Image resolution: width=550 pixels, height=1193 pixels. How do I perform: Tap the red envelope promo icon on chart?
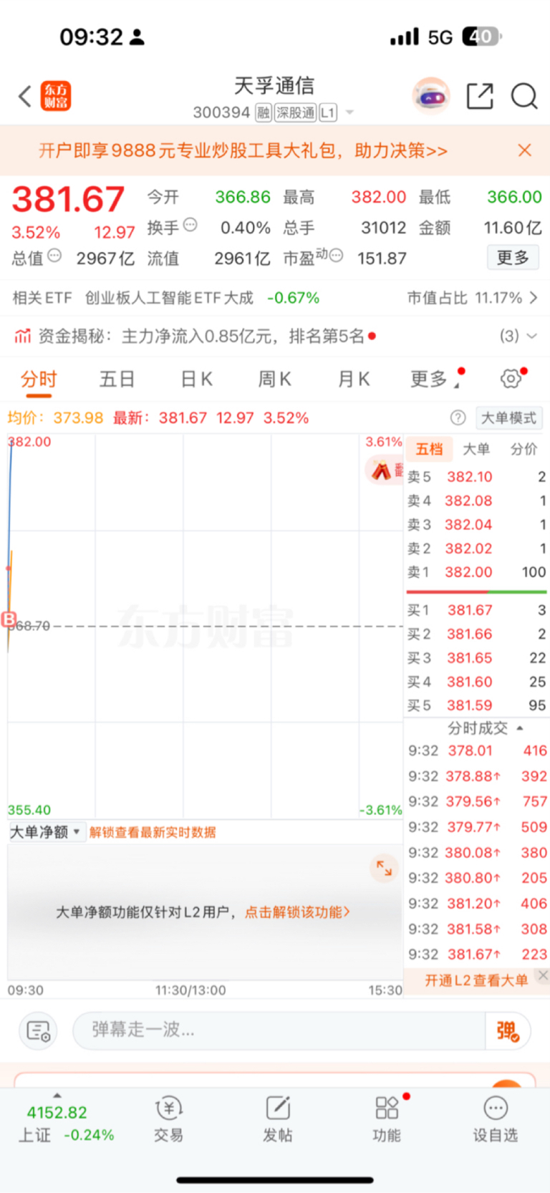(384, 470)
